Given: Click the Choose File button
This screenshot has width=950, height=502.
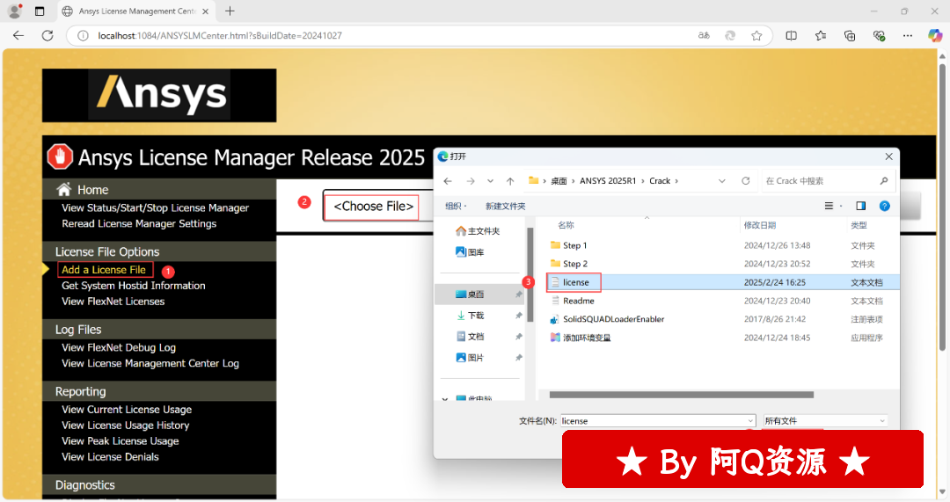Looking at the screenshot, I should (x=373, y=206).
